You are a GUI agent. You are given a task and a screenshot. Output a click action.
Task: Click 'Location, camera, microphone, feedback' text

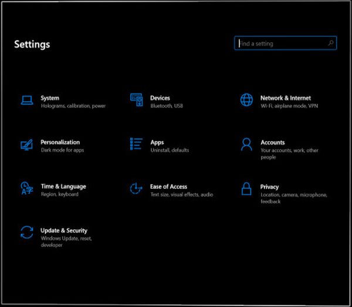pyautogui.click(x=294, y=198)
